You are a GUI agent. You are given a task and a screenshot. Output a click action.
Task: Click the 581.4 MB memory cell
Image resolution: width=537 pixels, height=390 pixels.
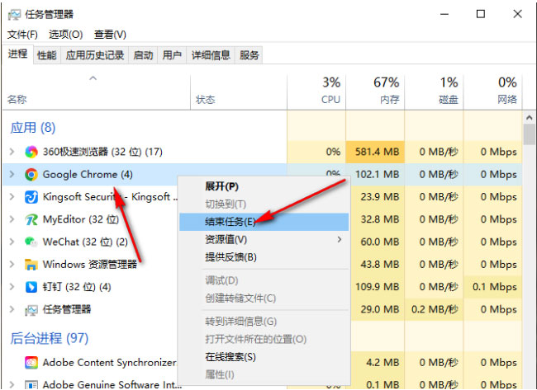point(377,152)
